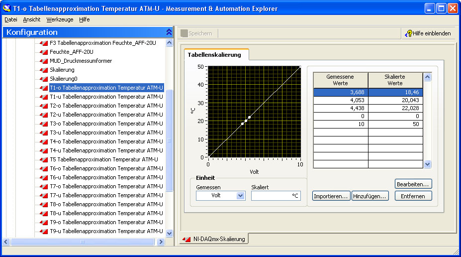
Task: Click Hilfe einblenden button
Action: 428,33
